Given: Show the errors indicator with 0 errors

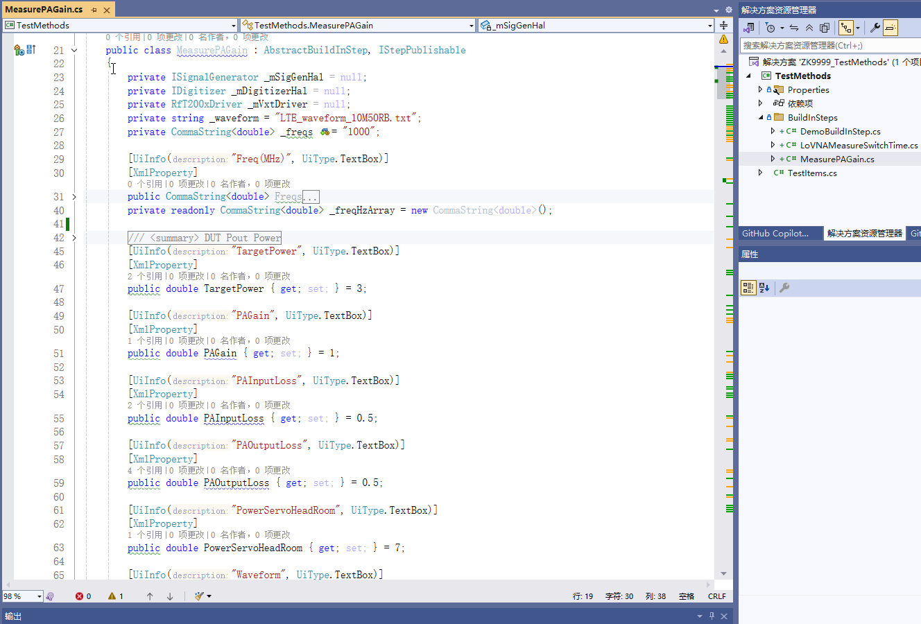Looking at the screenshot, I should coord(83,596).
